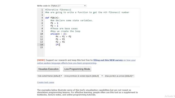Screen dimensions: 175x98
Task: Click the '#Iterative fibonacci' comment on line 1
Action: (x=58, y=10)
